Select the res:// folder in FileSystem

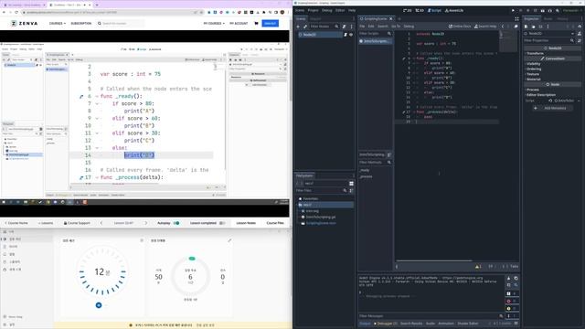tap(324, 205)
